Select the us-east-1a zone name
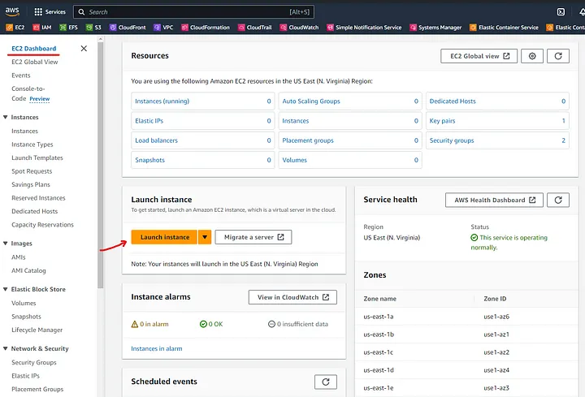Viewport: 585px width, 397px height. tap(379, 317)
